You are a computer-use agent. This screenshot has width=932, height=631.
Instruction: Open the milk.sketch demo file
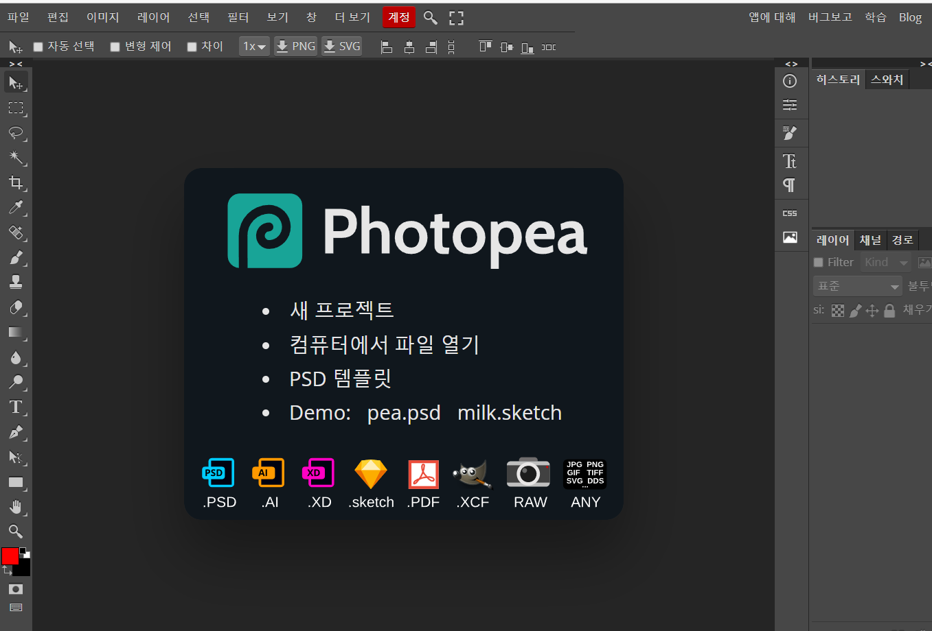[510, 413]
